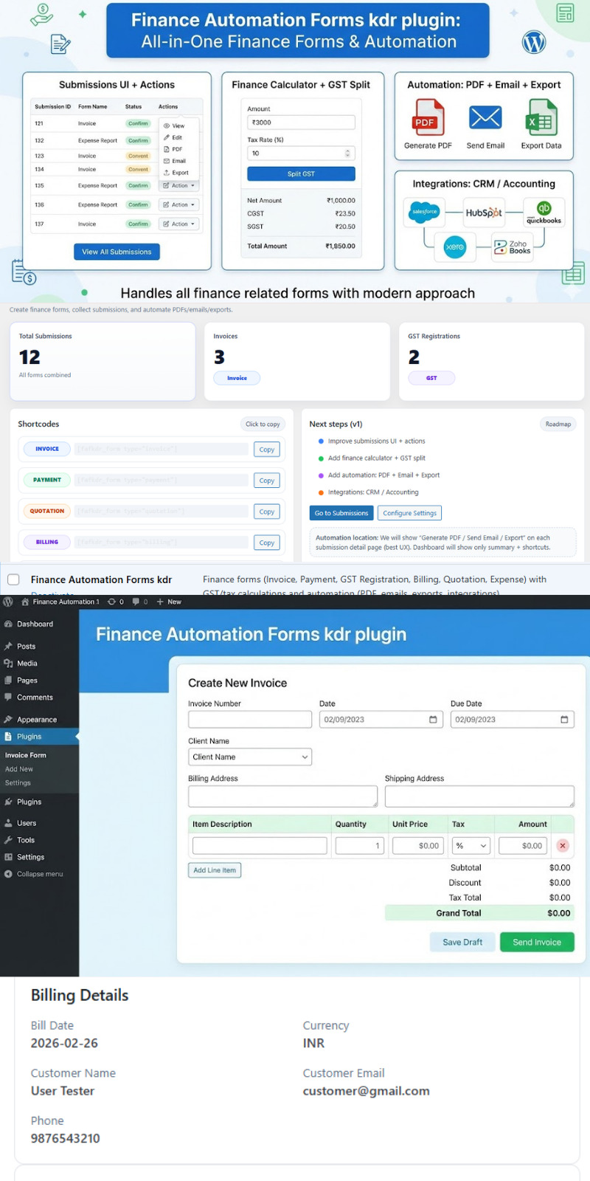The image size is (590, 1181).
Task: Open the Dashboard gauge icon in sidebar
Action: 8,624
